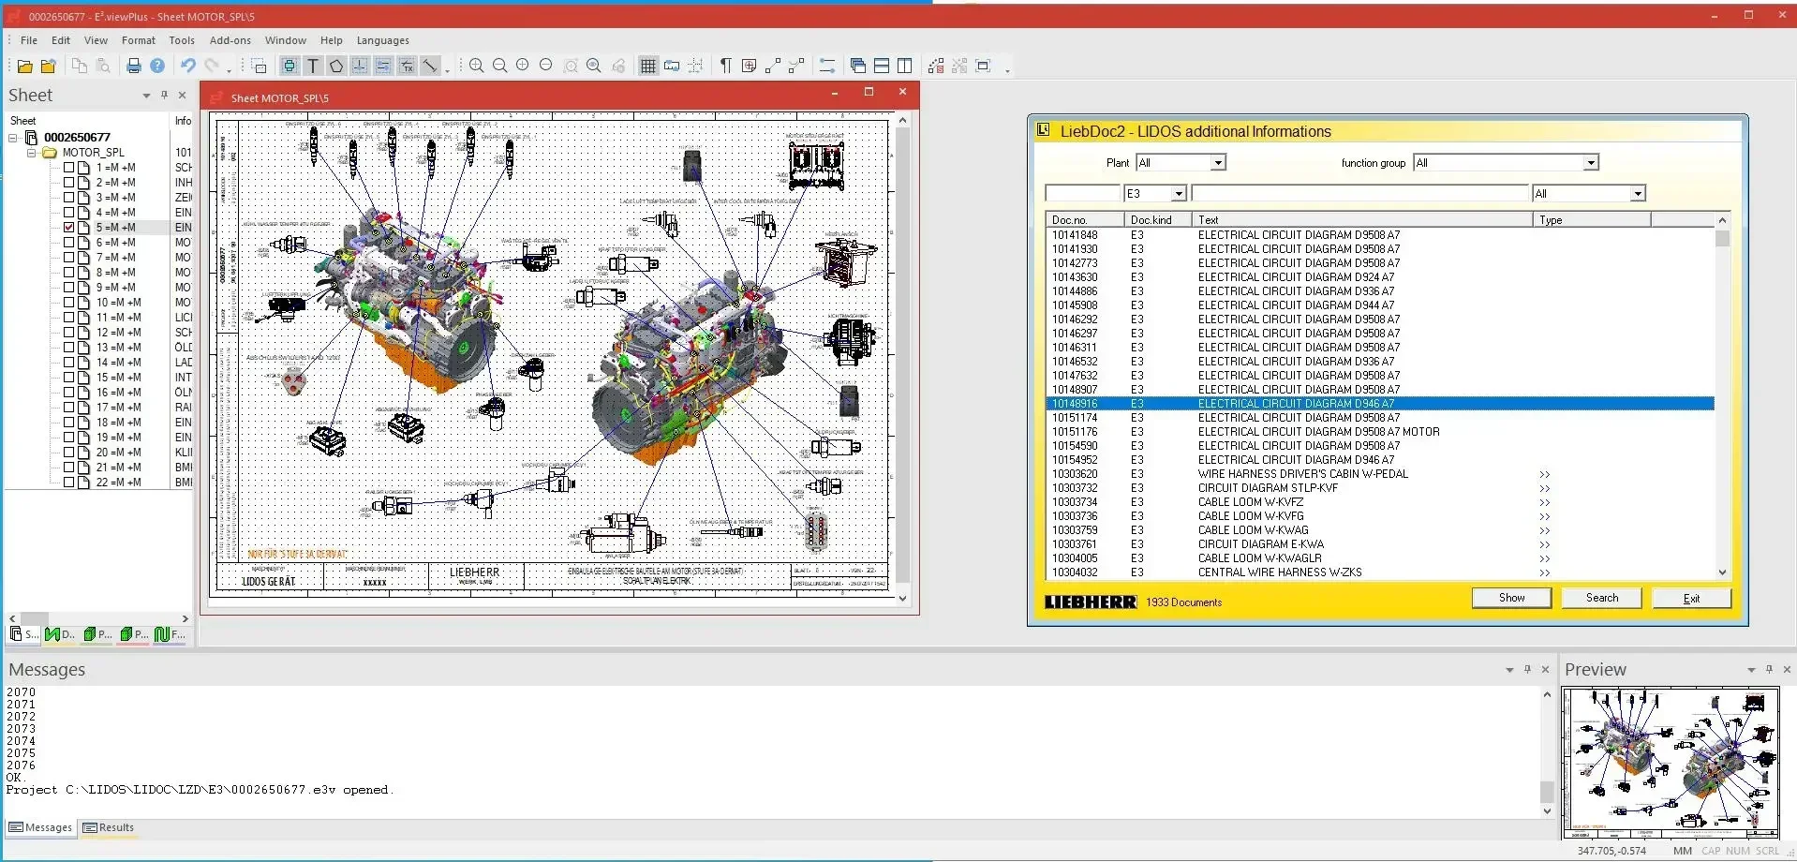
Task: Select the diagonal line drawing tool icon
Action: (430, 66)
